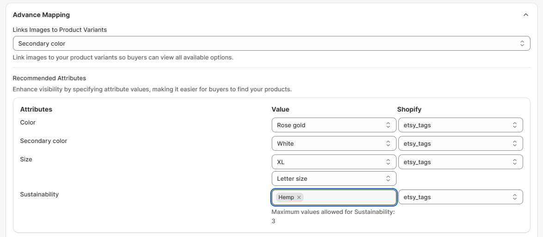The width and height of the screenshot is (543, 237).
Task: Open the White secondary color value dropdown
Action: pyautogui.click(x=334, y=143)
